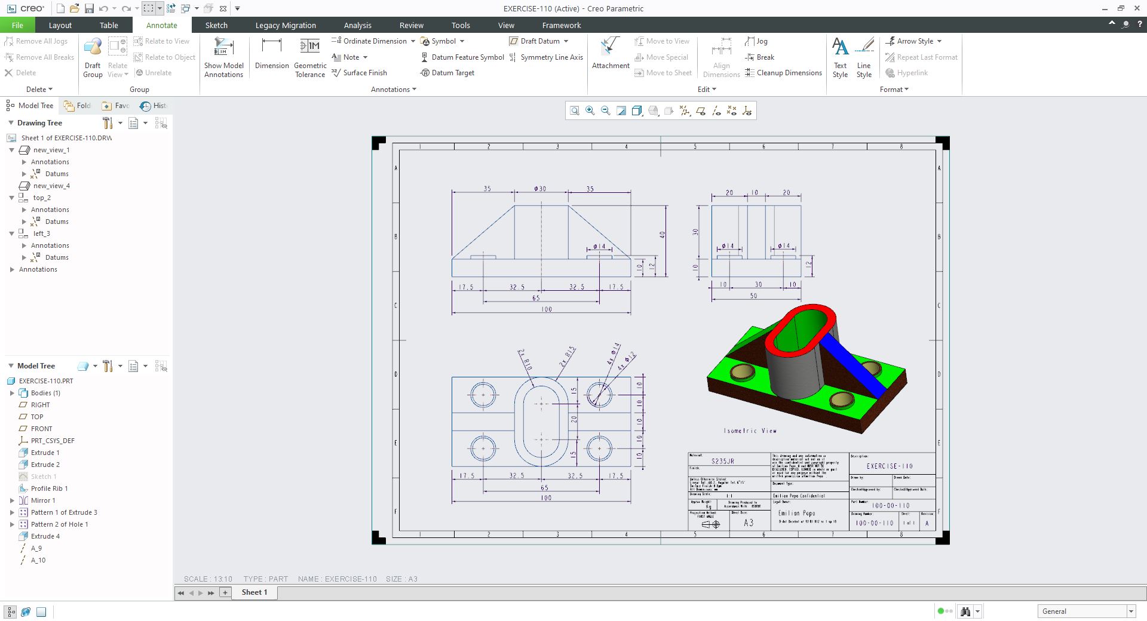Image resolution: width=1147 pixels, height=621 pixels.
Task: Click the Show Model Annotations icon
Action: [223, 57]
